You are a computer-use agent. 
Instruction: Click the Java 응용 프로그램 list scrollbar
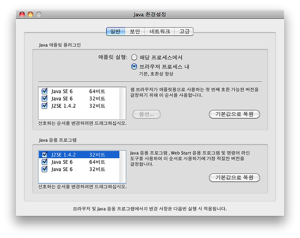point(122,167)
